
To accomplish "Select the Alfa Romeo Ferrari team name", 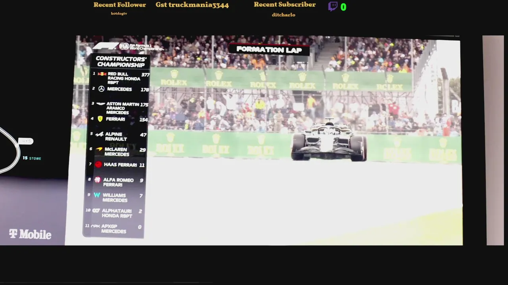I will click(x=118, y=182).
